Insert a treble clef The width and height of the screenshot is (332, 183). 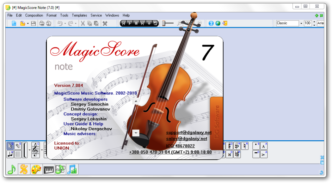pos(36,150)
